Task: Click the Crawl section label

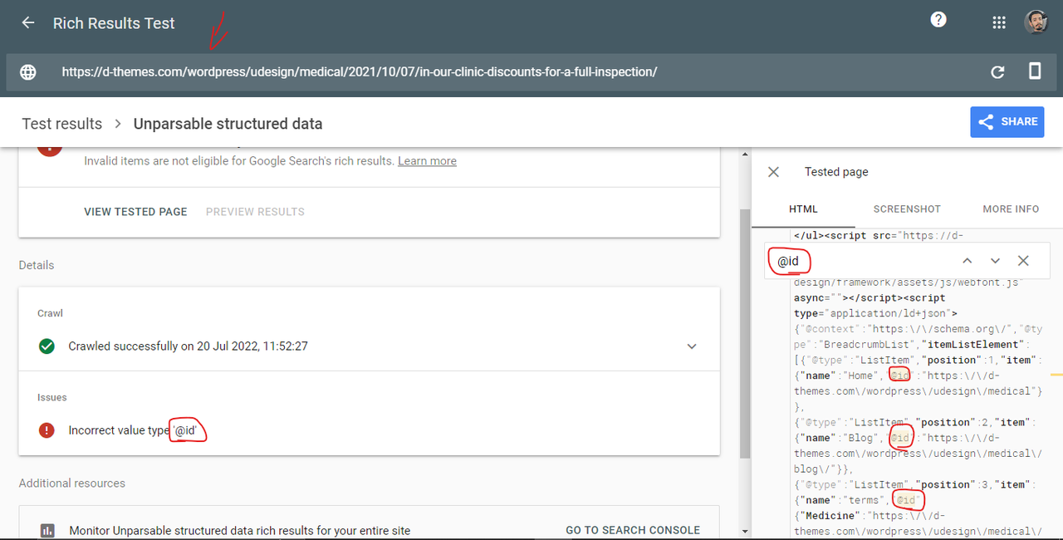Action: [x=50, y=313]
